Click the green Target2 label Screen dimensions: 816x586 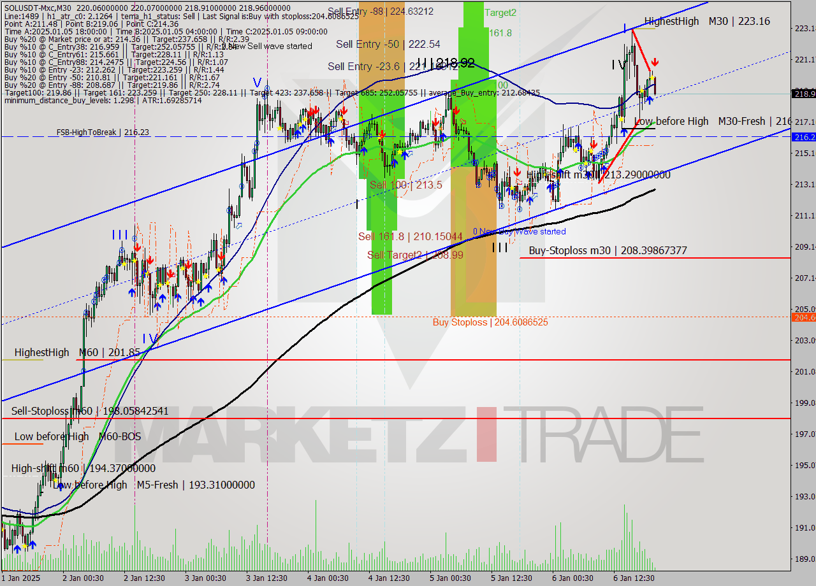point(500,12)
